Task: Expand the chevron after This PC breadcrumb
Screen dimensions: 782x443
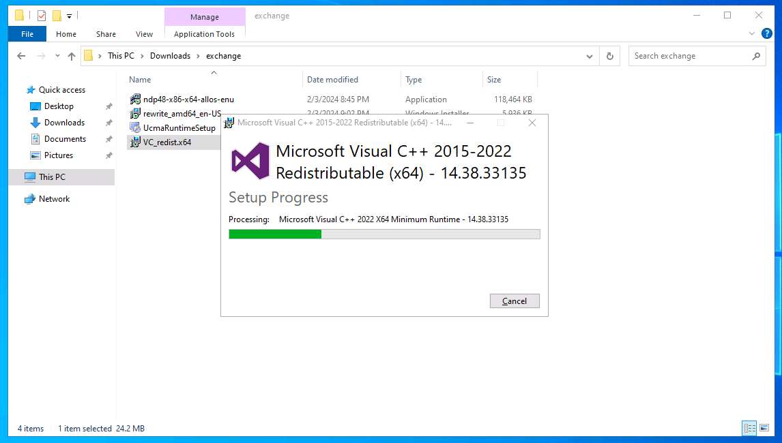Action: pos(142,56)
